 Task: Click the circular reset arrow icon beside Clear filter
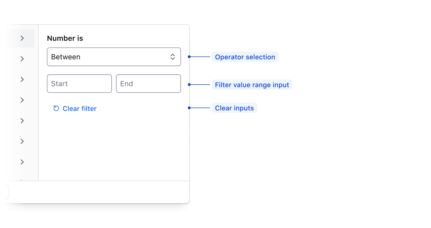point(56,108)
